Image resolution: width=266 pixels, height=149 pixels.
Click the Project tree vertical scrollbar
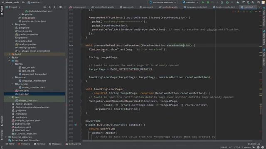[66, 100]
